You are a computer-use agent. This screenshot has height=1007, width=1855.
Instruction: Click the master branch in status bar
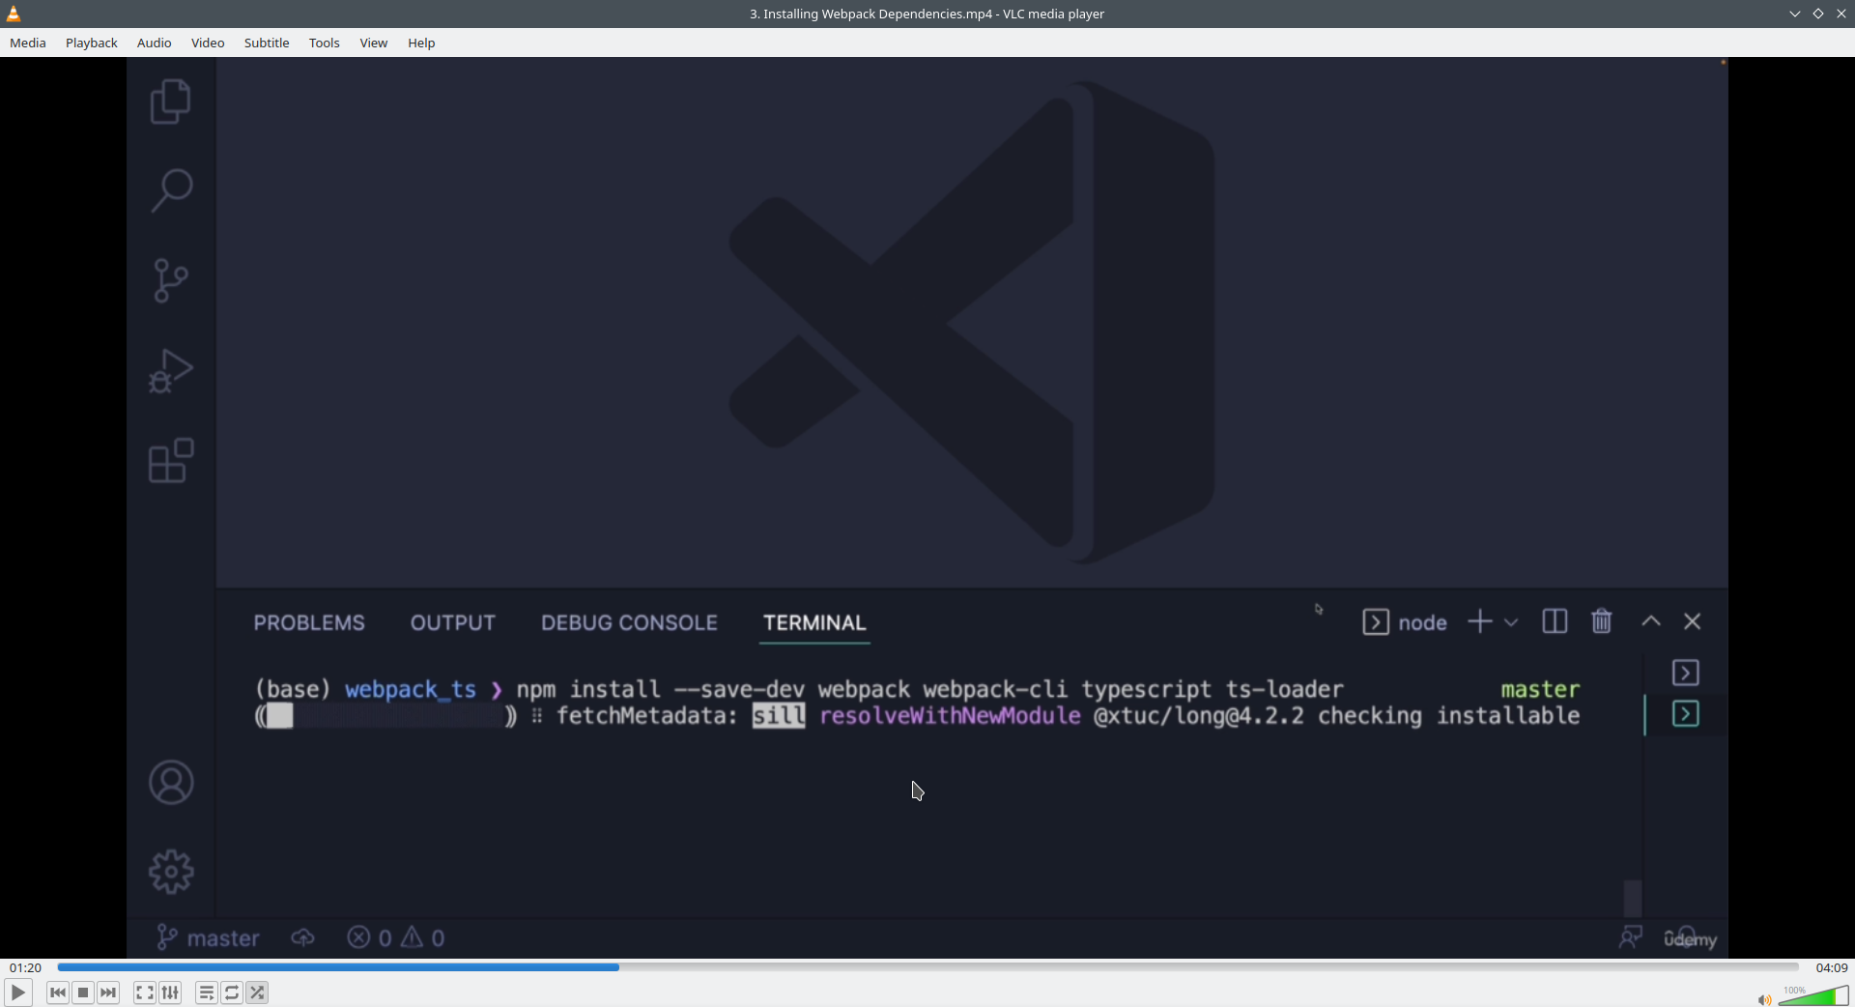[208, 937]
